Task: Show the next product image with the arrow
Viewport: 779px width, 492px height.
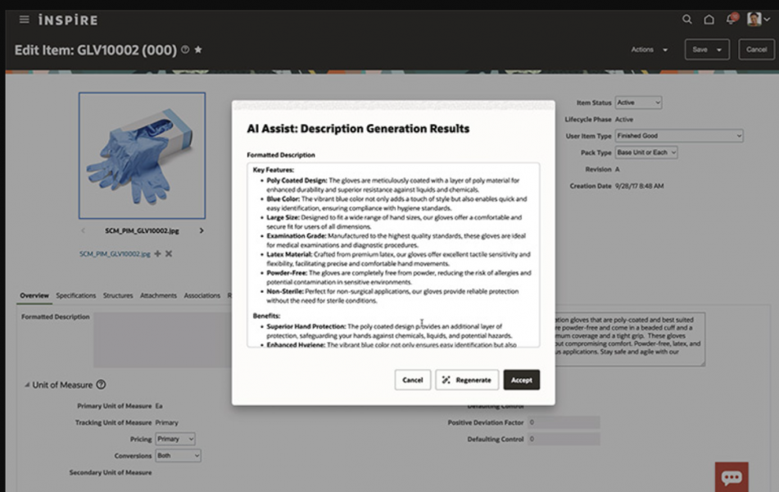Action: point(202,231)
